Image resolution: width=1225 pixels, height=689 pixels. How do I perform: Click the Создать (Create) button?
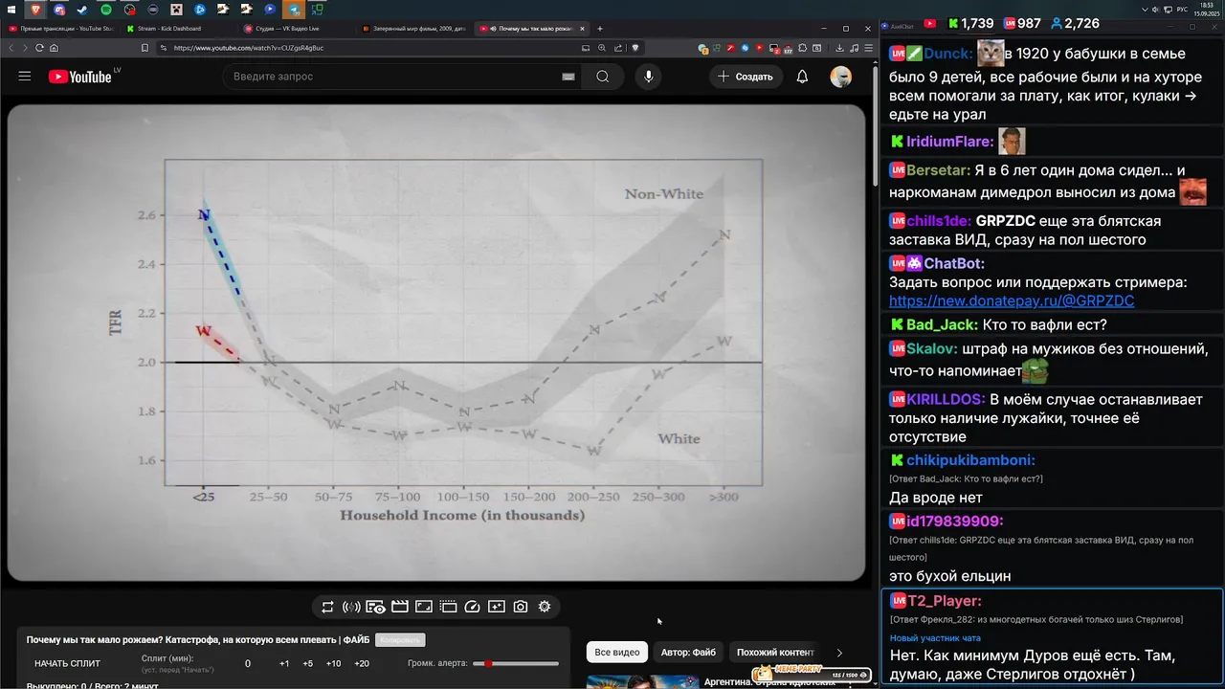pyautogui.click(x=745, y=77)
